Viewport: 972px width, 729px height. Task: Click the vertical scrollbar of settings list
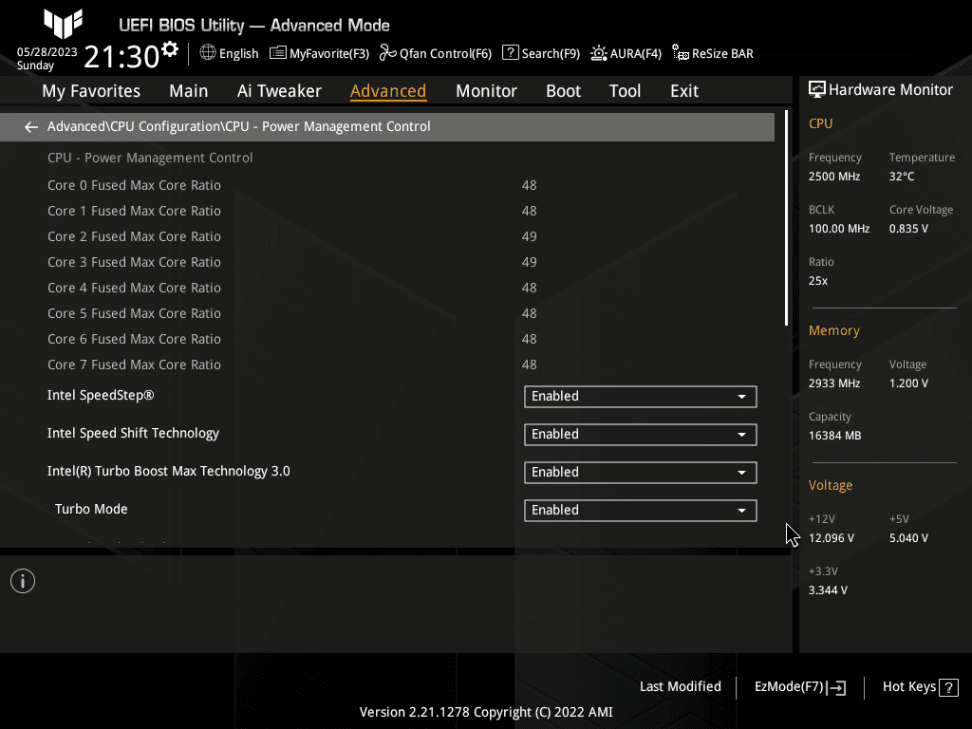[x=786, y=218]
